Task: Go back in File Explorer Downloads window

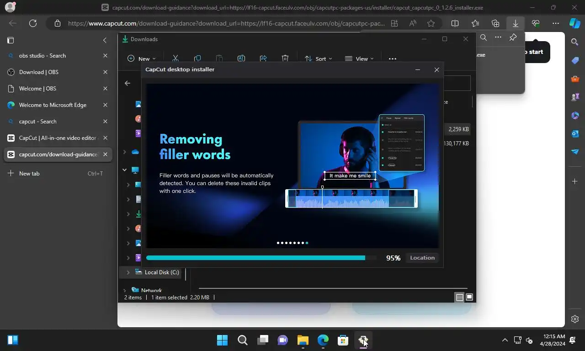Action: pyautogui.click(x=128, y=83)
